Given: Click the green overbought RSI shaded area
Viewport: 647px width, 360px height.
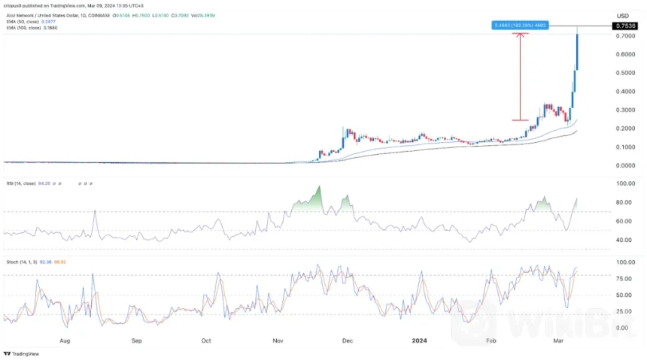Looking at the screenshot, I should click(307, 202).
